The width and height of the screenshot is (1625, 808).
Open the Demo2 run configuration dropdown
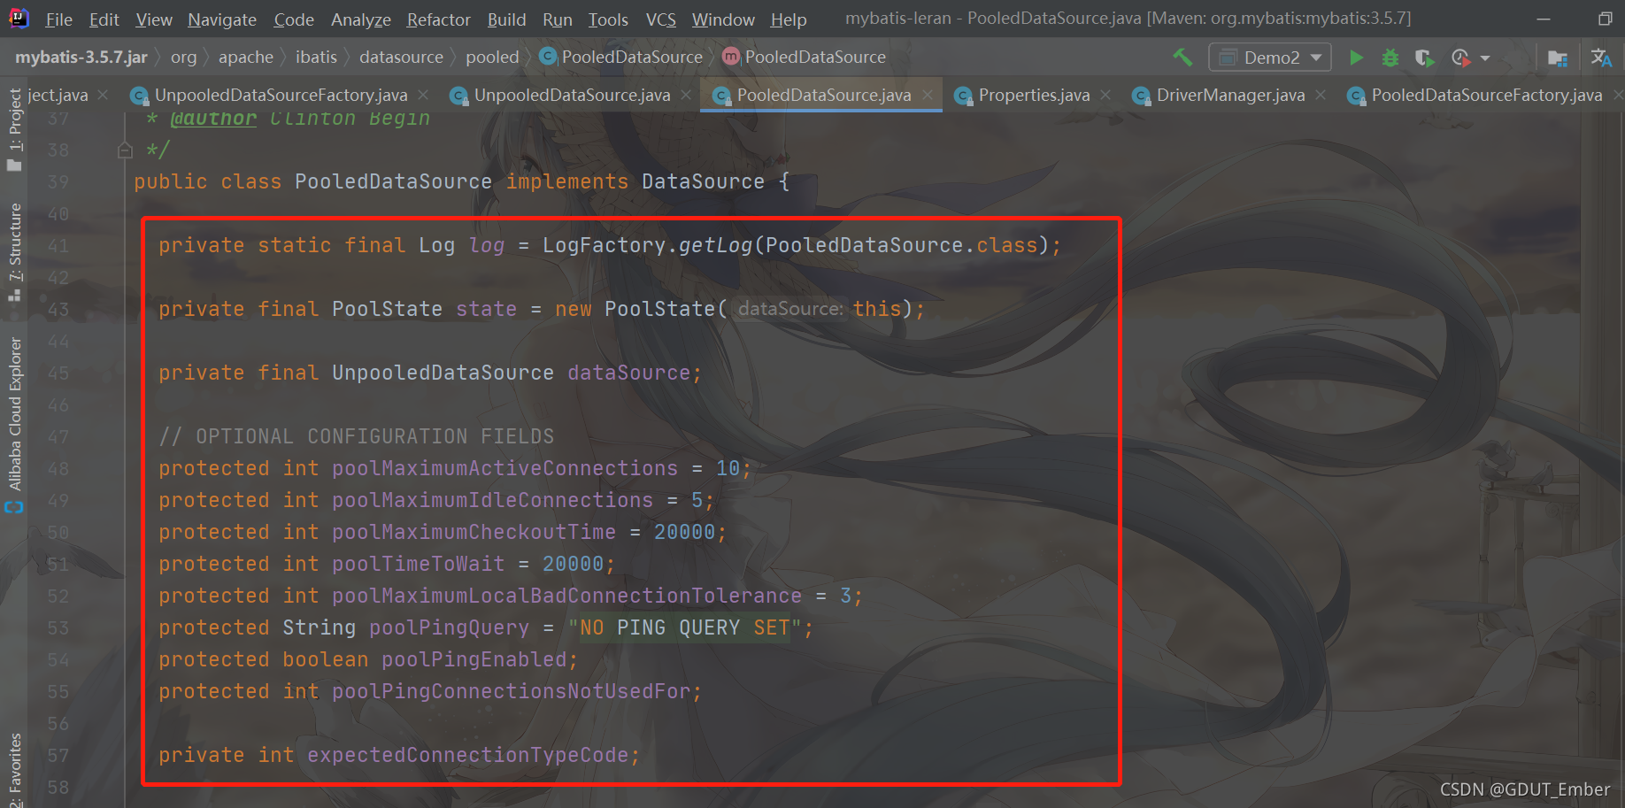tap(1270, 58)
